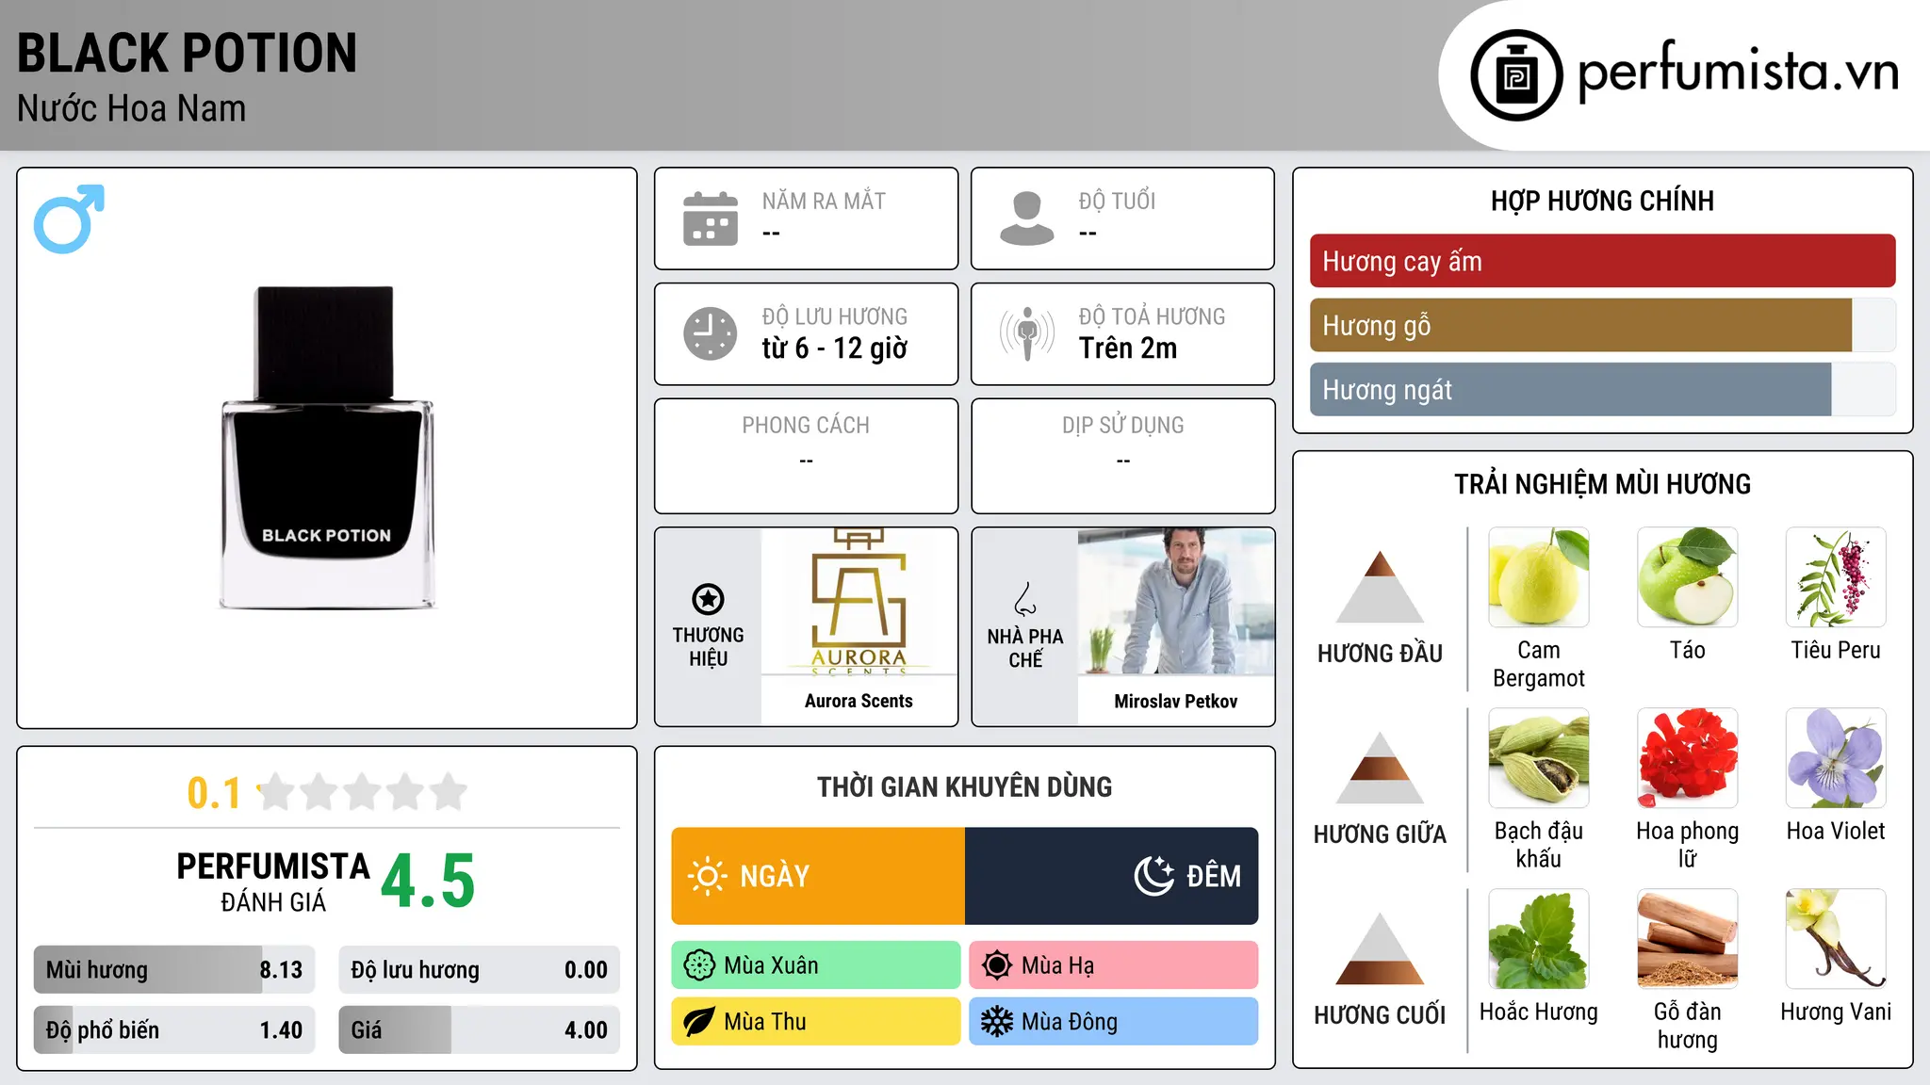Screen dimensions: 1930x1085
Task: Click the BLACK POTION title
Action: click(x=188, y=53)
